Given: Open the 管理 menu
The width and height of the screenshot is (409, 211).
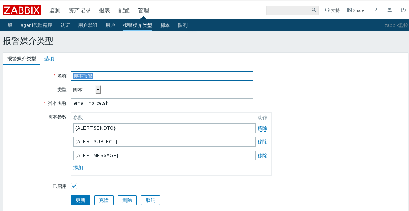Looking at the screenshot, I should click(143, 11).
